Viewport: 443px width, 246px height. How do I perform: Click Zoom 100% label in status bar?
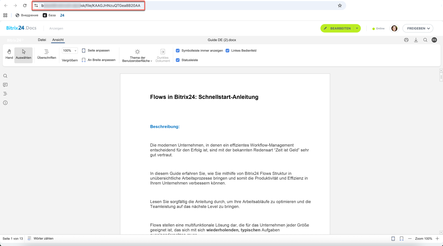[x=424, y=238]
